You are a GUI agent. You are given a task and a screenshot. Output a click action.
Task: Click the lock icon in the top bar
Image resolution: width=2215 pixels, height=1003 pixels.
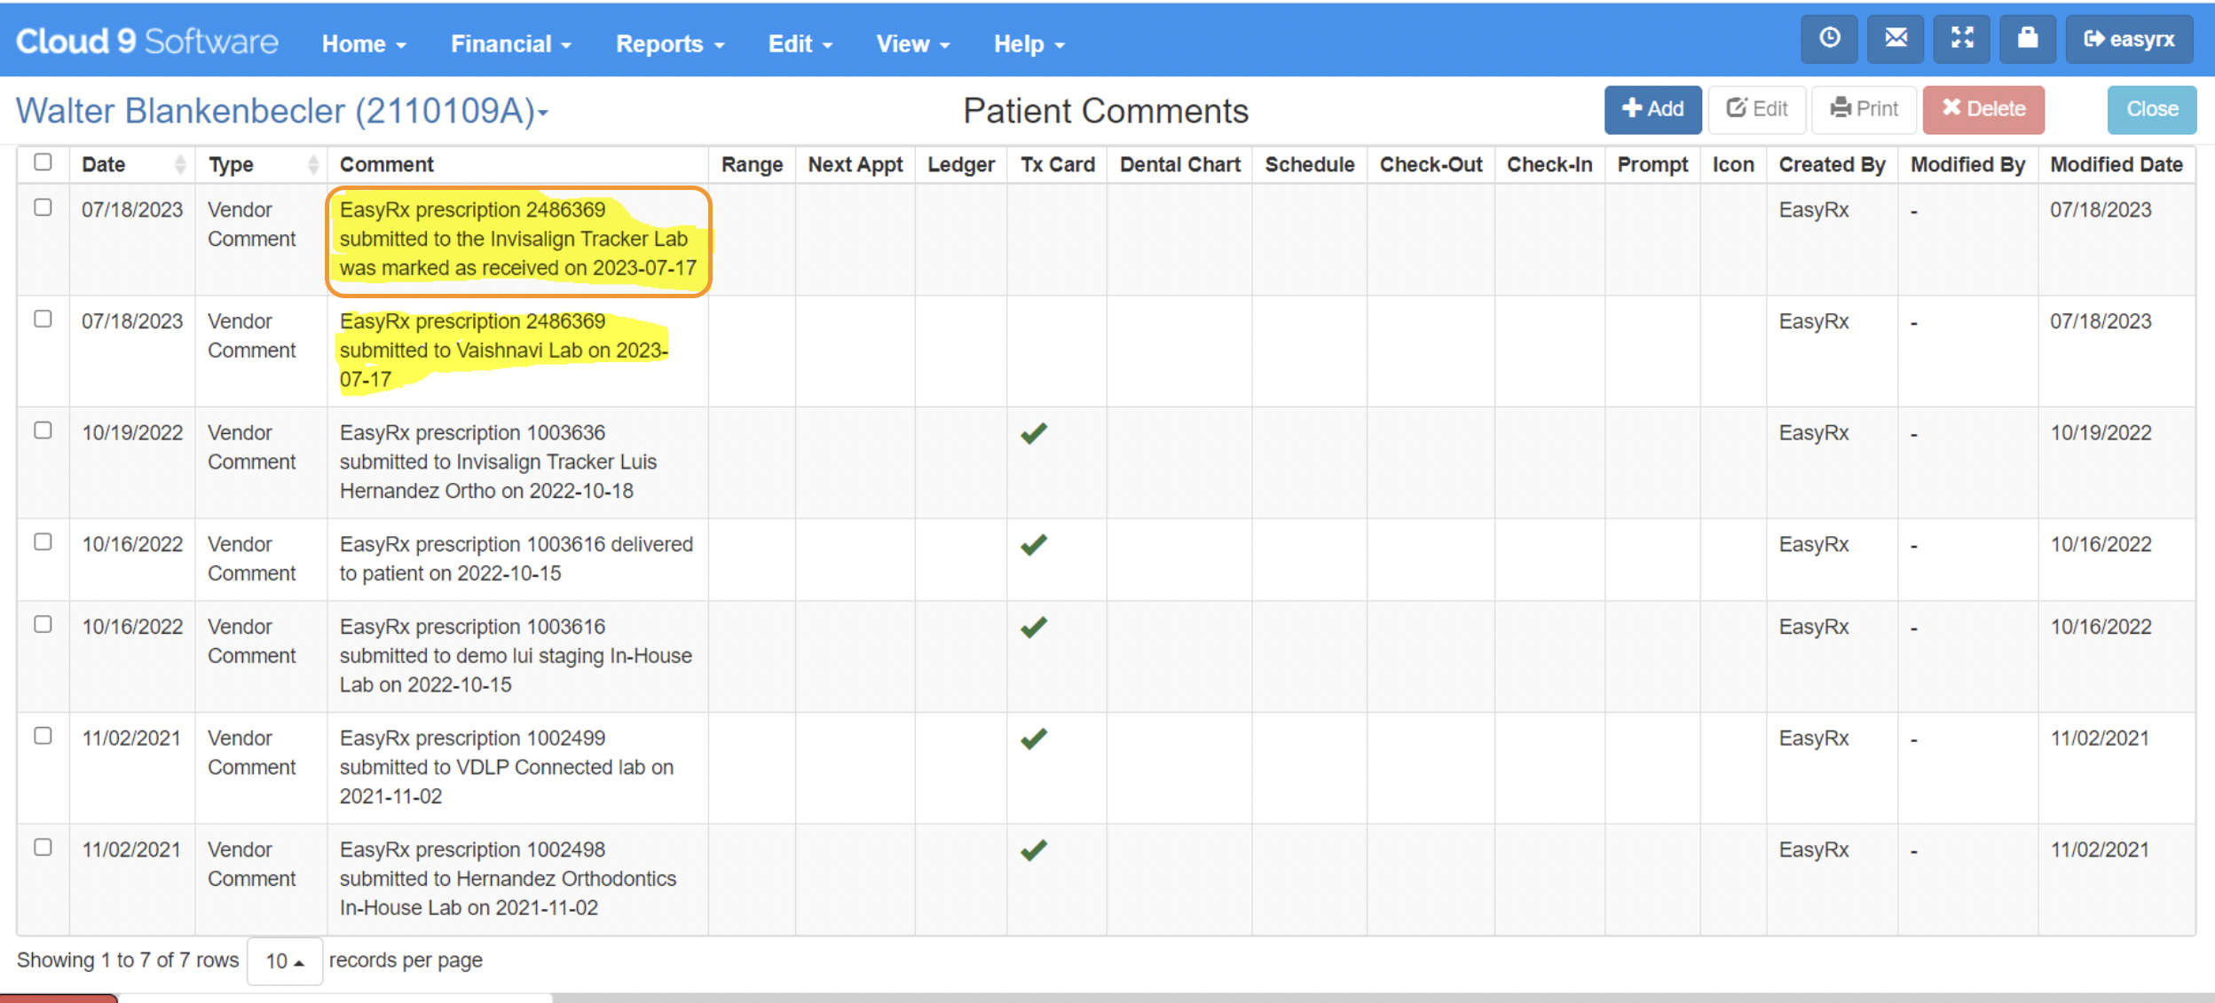[2028, 39]
